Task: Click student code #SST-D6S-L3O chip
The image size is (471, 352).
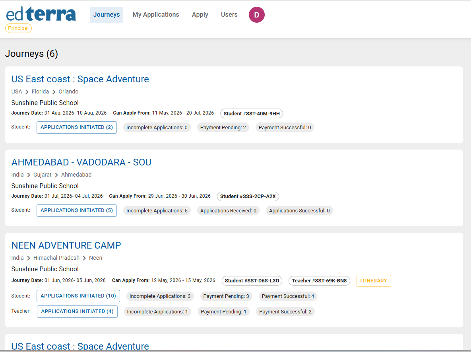Action: (252, 281)
